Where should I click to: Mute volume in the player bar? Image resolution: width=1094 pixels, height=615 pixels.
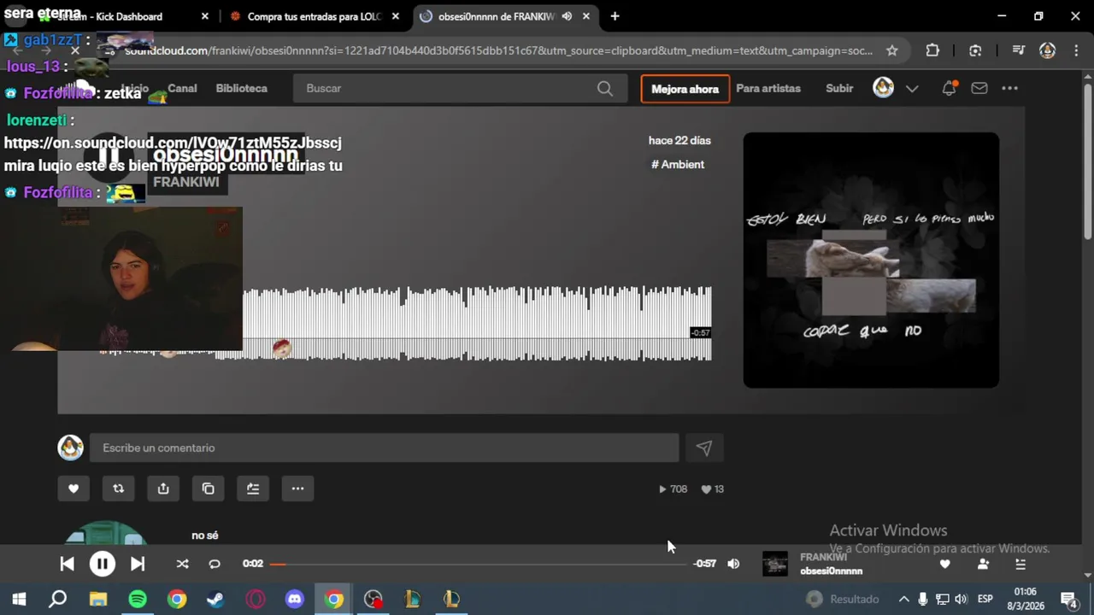pos(733,564)
